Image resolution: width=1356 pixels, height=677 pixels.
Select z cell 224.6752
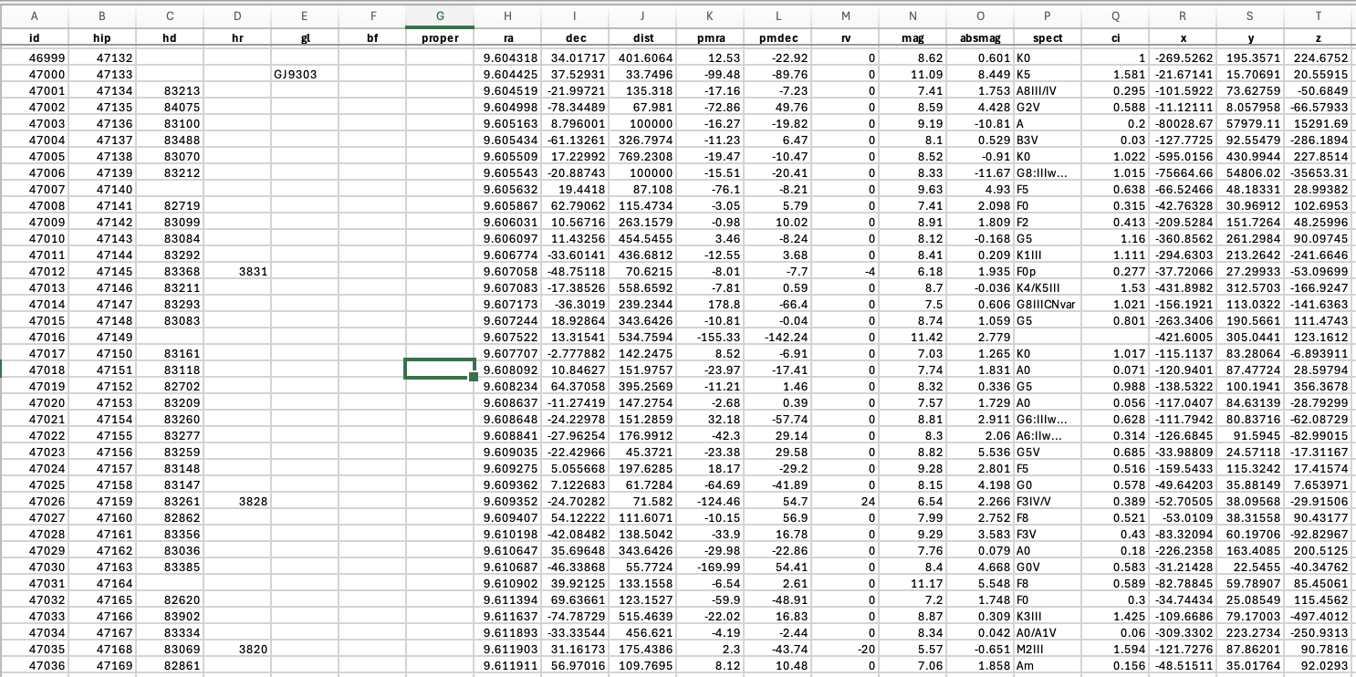pyautogui.click(x=1318, y=58)
